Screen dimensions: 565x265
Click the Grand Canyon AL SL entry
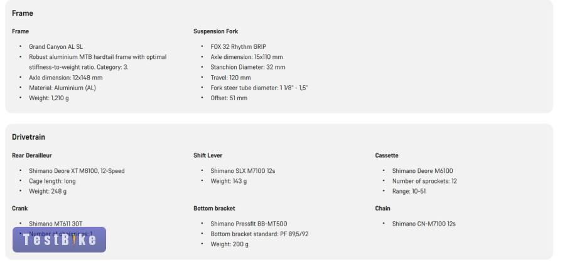tap(56, 47)
